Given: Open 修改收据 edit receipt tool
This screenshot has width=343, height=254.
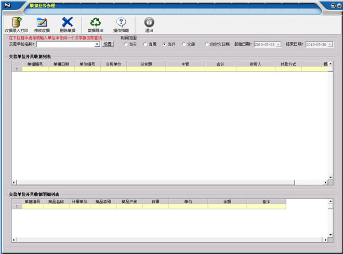Looking at the screenshot, I should 42,22.
